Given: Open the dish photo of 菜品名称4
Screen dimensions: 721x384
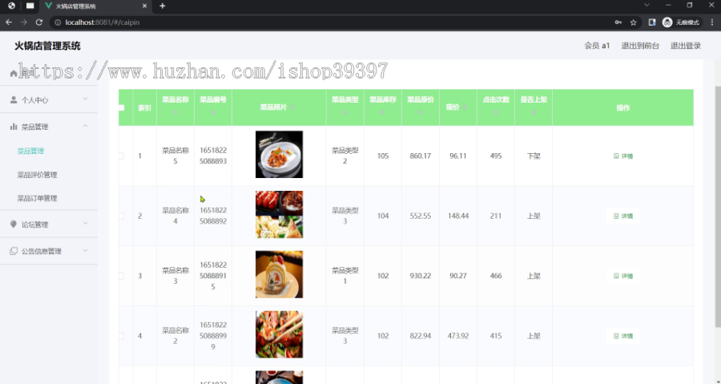Looking at the screenshot, I should pos(279,214).
